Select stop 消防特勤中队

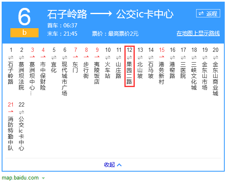tap(11, 133)
